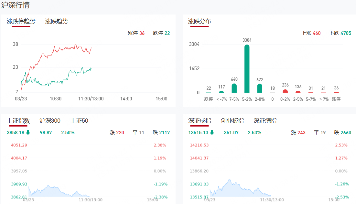Screen dimensions: 356x204
Task: Switch to the 涨跌停趋势 tab
Action: [21, 21]
